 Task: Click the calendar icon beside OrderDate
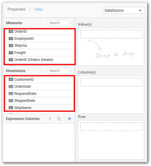point(11,87)
